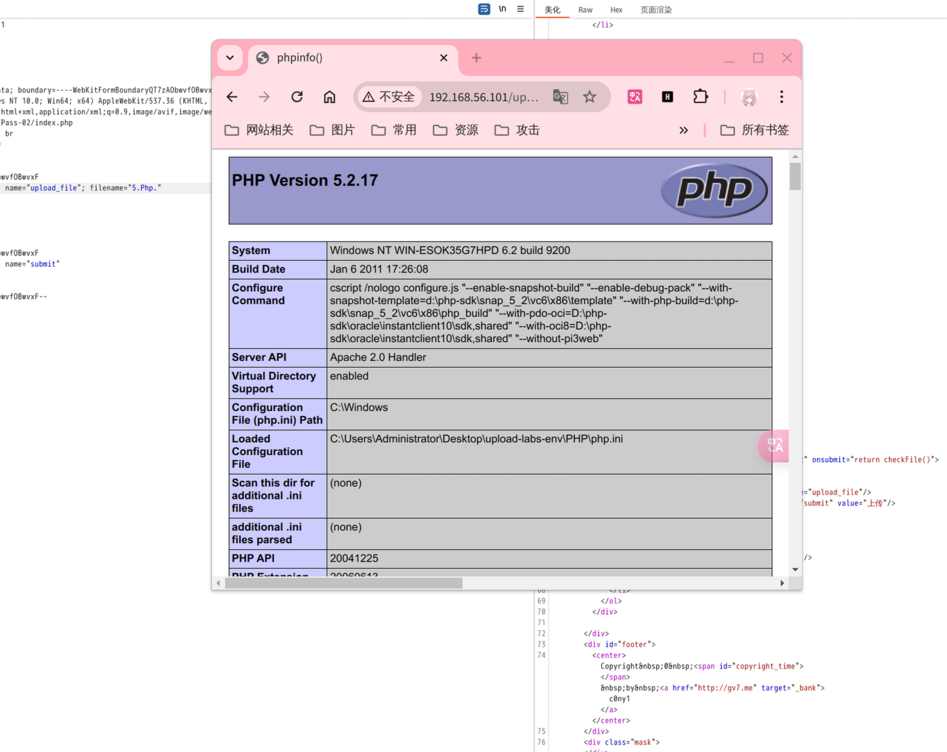
Task: Expand the tab search dropdown chevron
Action: tap(230, 58)
